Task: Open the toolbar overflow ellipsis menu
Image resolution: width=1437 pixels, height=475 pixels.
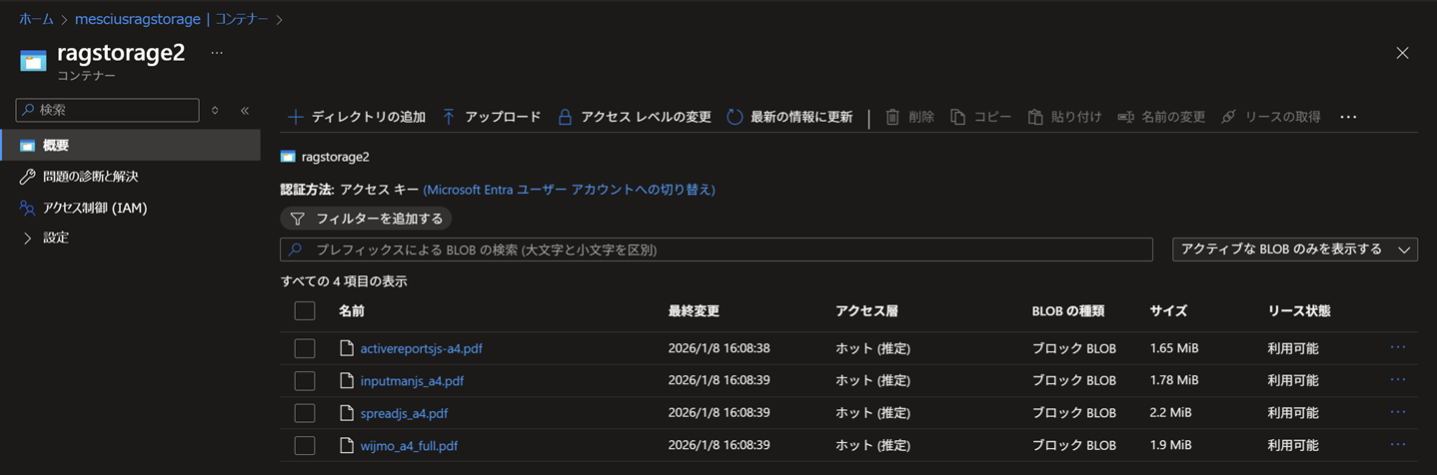Action: [1348, 117]
